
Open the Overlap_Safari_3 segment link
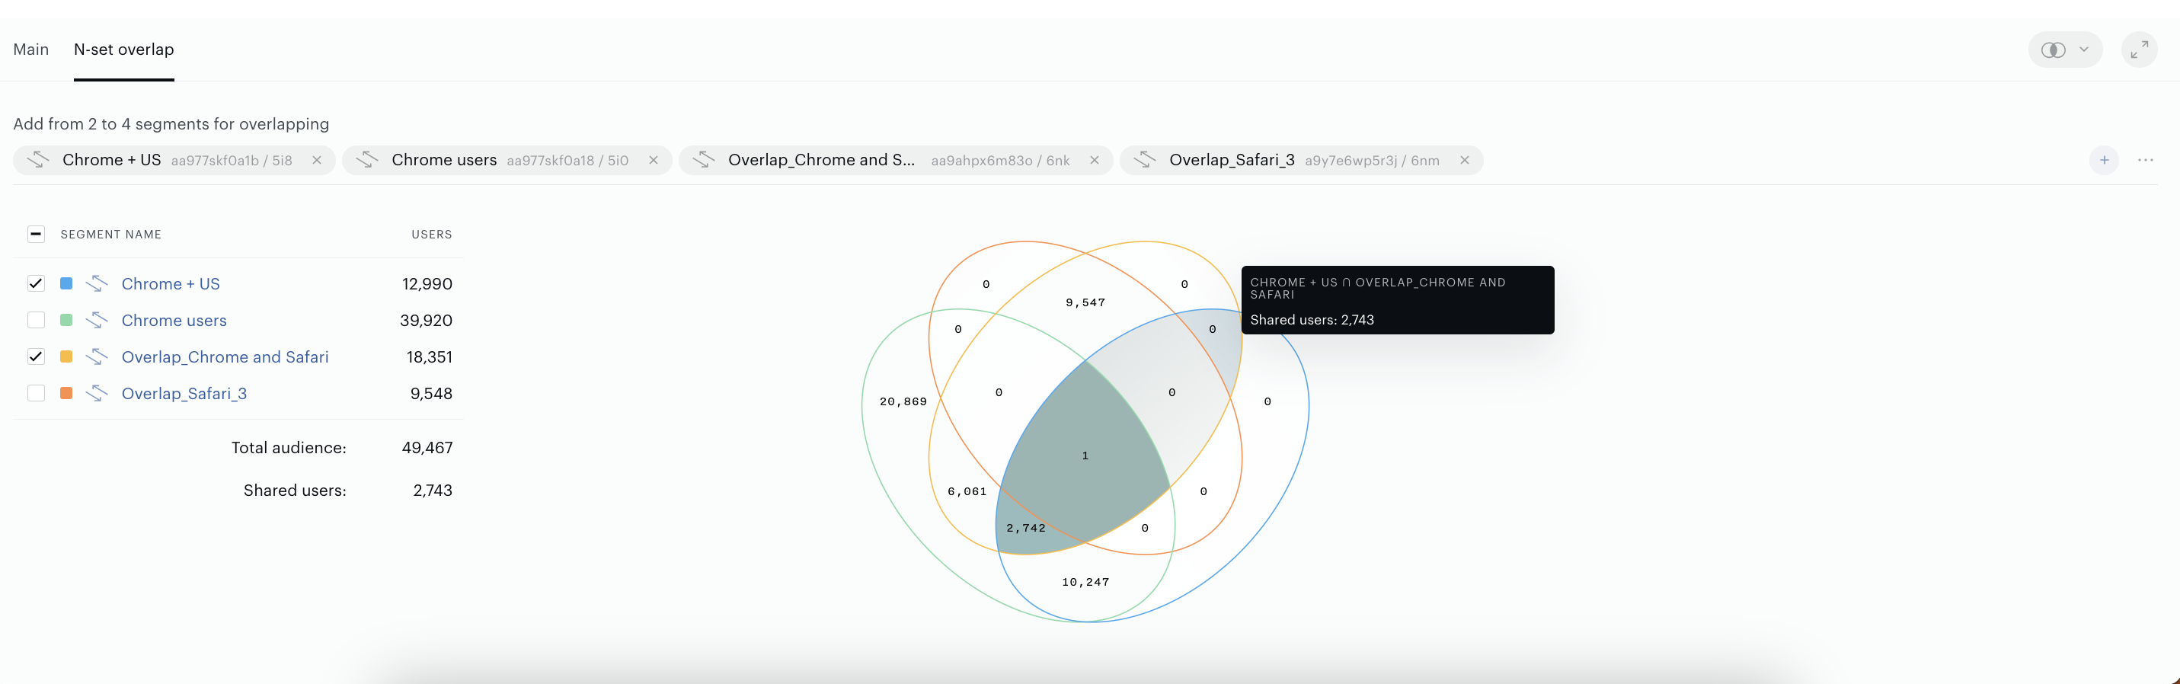click(x=184, y=393)
